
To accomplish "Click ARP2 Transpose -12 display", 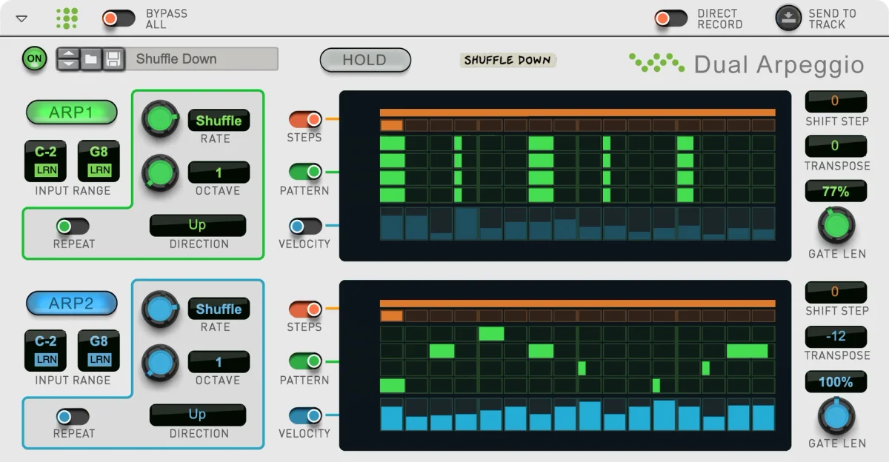I will (x=836, y=336).
